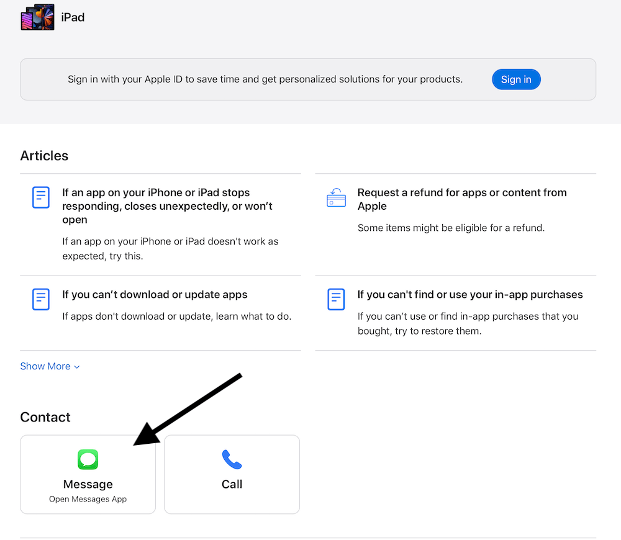Open the in-app purchases help article
621x540 pixels.
coord(470,295)
